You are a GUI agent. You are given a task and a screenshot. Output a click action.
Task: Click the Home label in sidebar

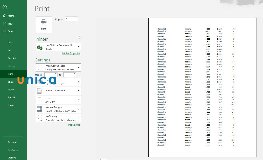(11, 16)
